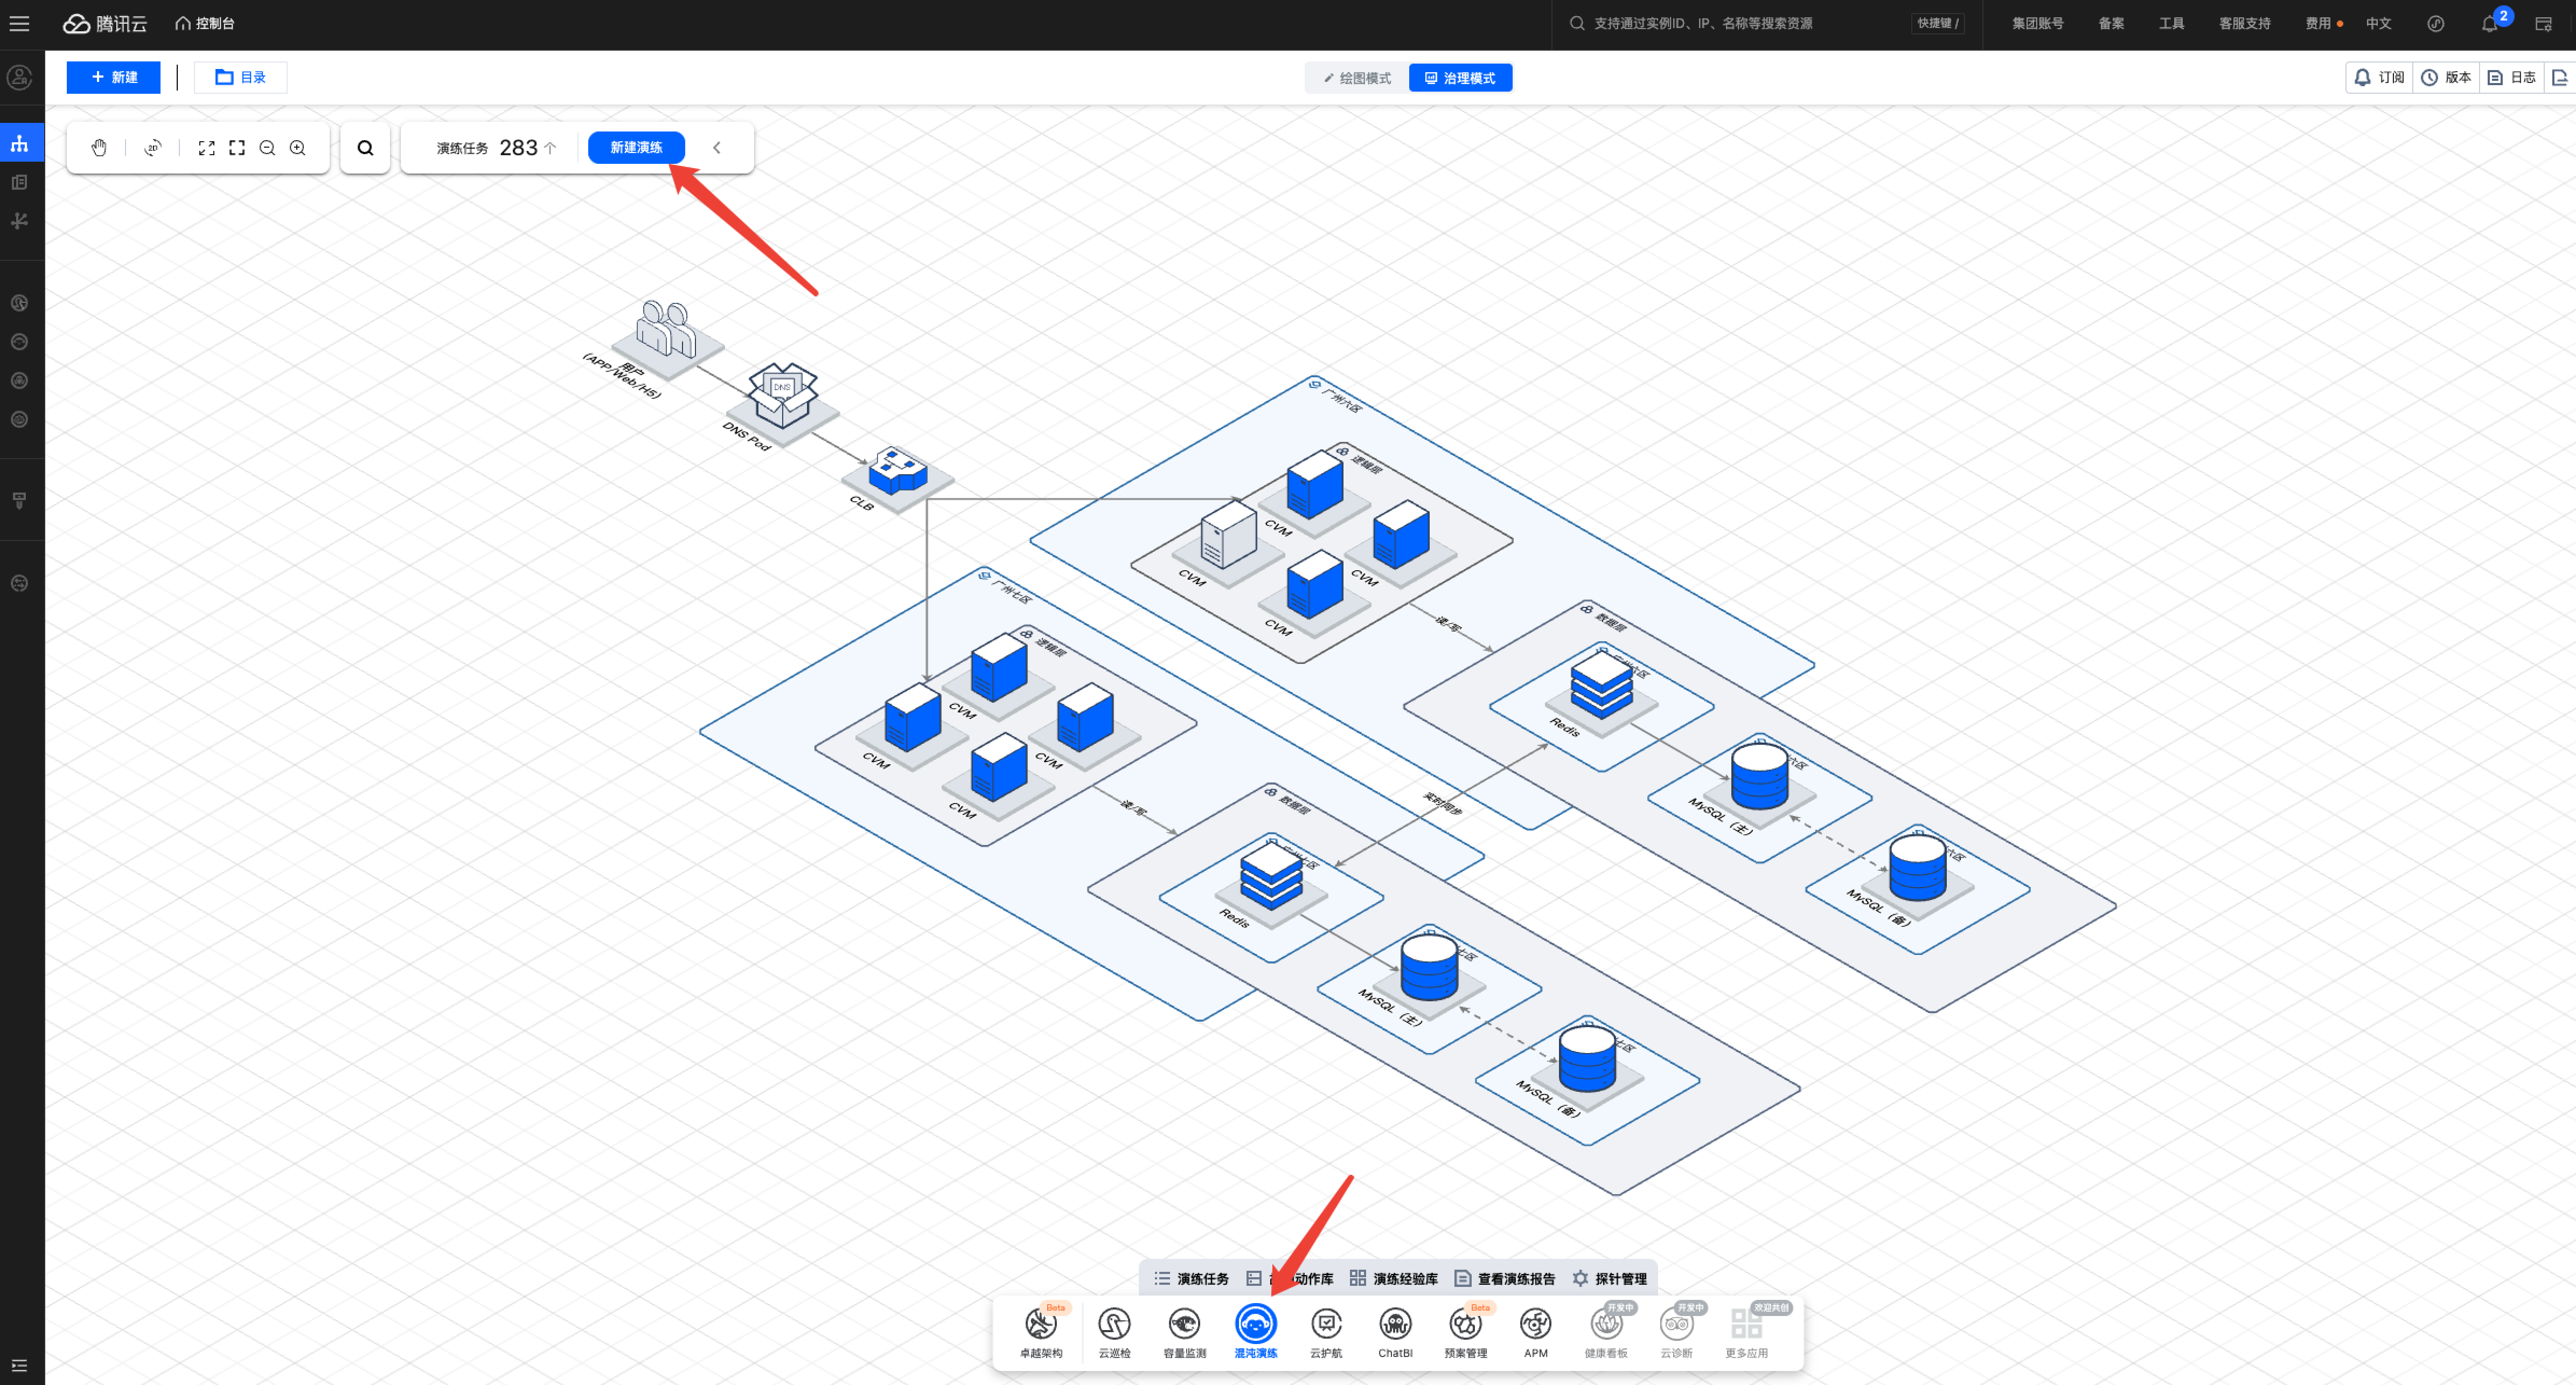Click the 订阅 subscribe bell button
Image resolution: width=2576 pixels, height=1385 pixels.
point(2379,77)
